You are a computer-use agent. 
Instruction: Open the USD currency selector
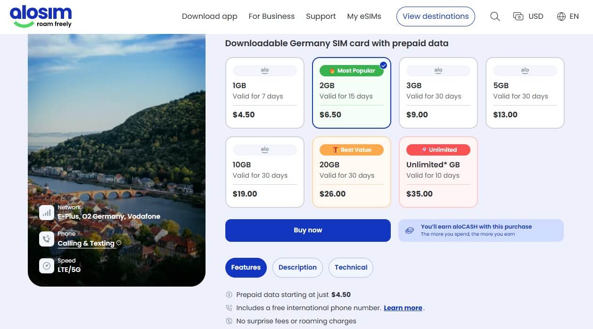[535, 16]
